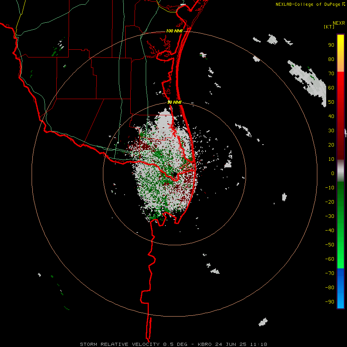This screenshot has height=347, width=347.
Task: Click the yellow top segment of the color bar
Action: (x=340, y=53)
